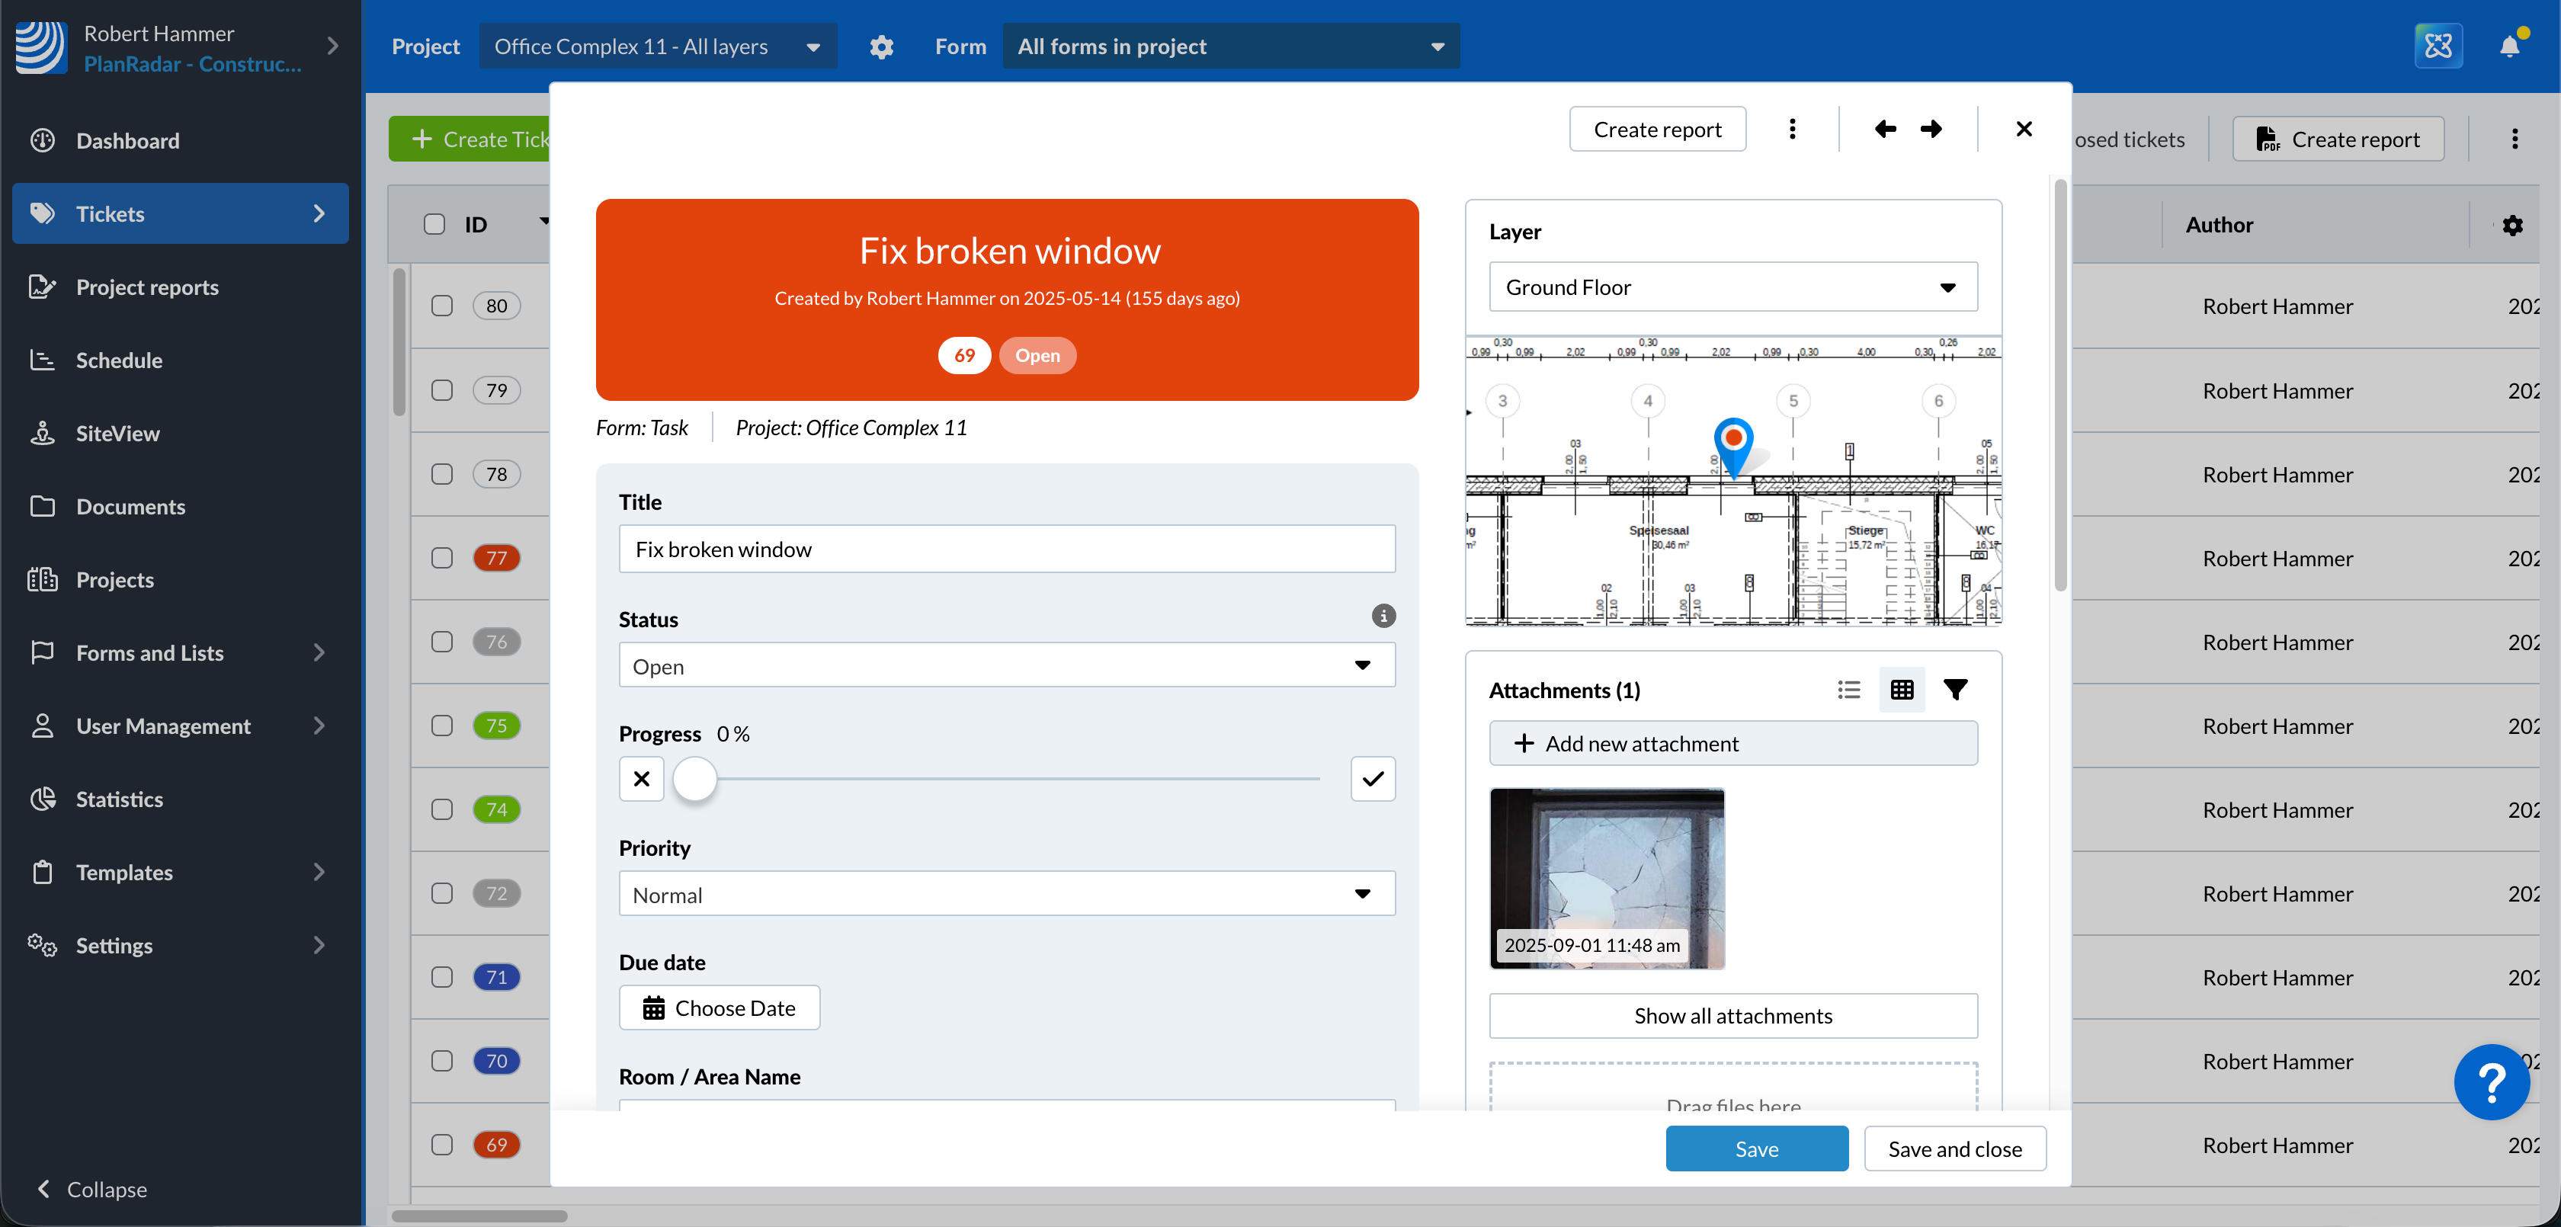Click the project settings gear icon
2561x1227 pixels.
pyautogui.click(x=881, y=46)
